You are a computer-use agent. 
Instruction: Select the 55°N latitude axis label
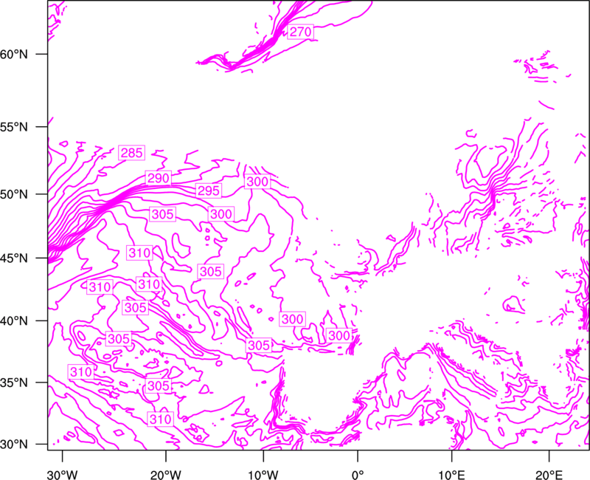[14, 127]
